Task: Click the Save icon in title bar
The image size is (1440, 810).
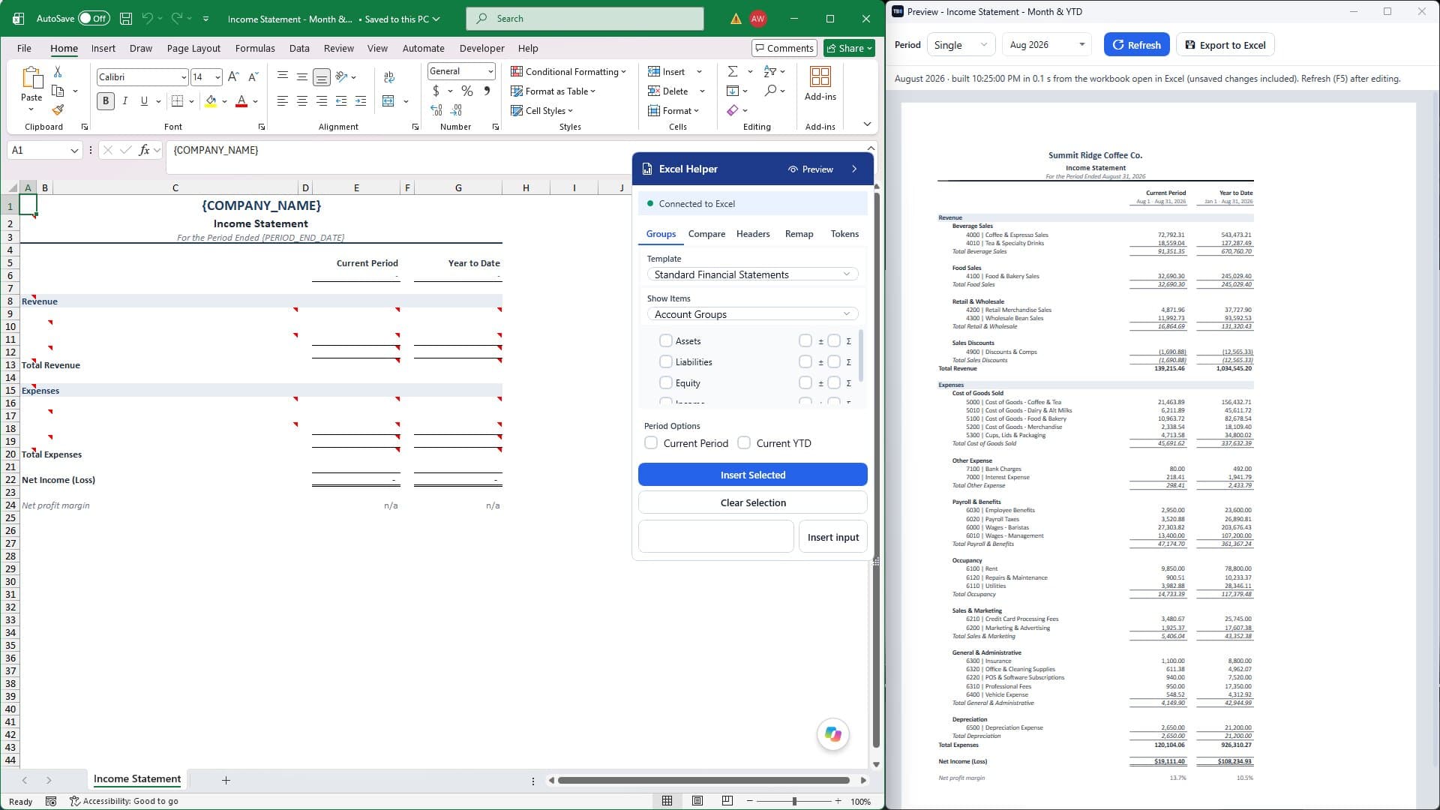Action: click(126, 19)
